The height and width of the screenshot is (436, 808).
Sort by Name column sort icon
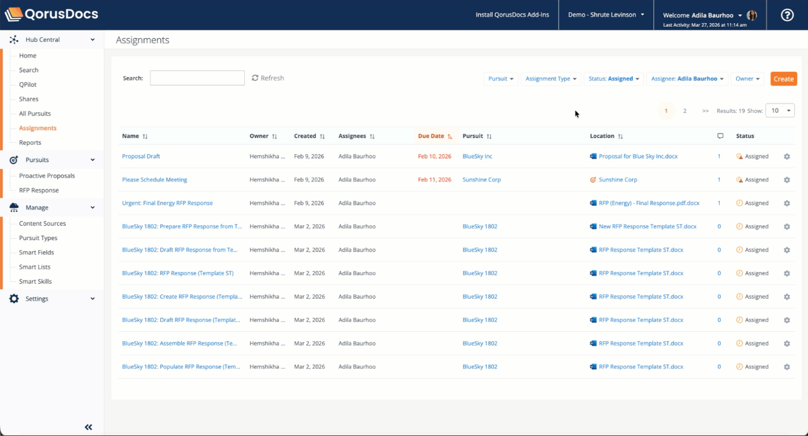pos(145,136)
